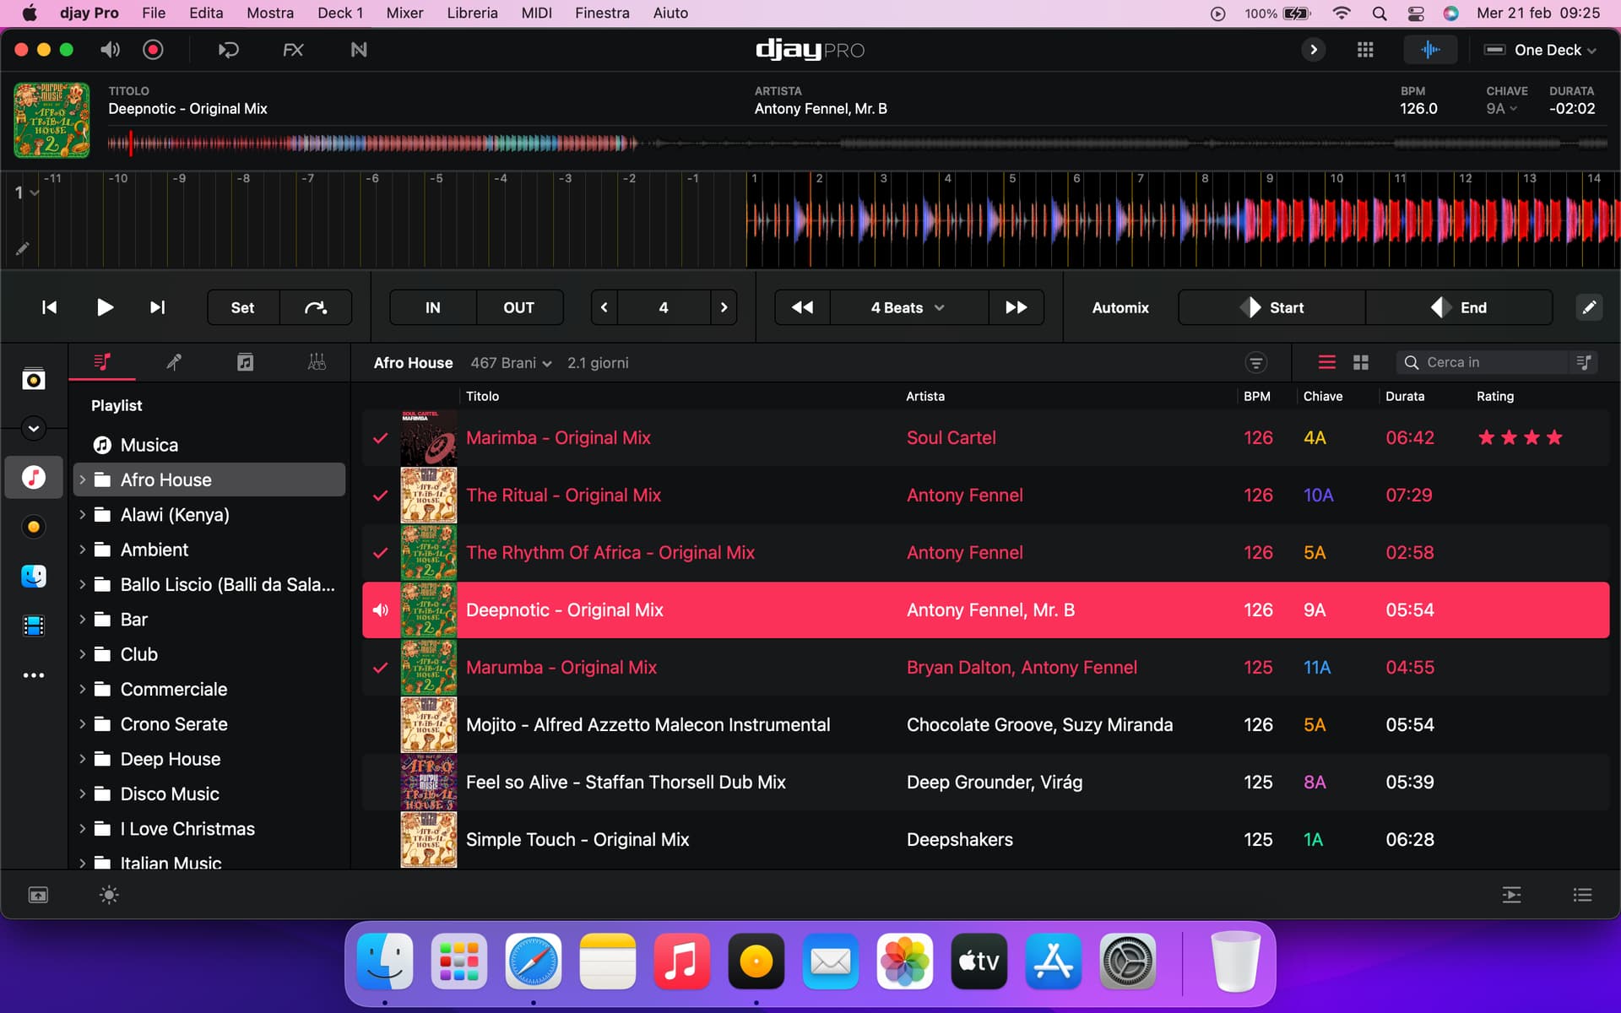The height and width of the screenshot is (1013, 1621).
Task: Select the video filmstrip source icon
Action: click(34, 626)
